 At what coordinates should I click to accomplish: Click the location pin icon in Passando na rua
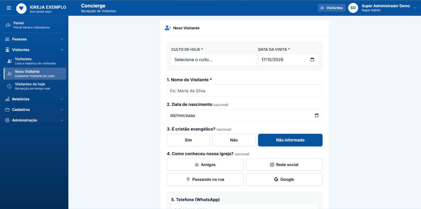coord(188,179)
